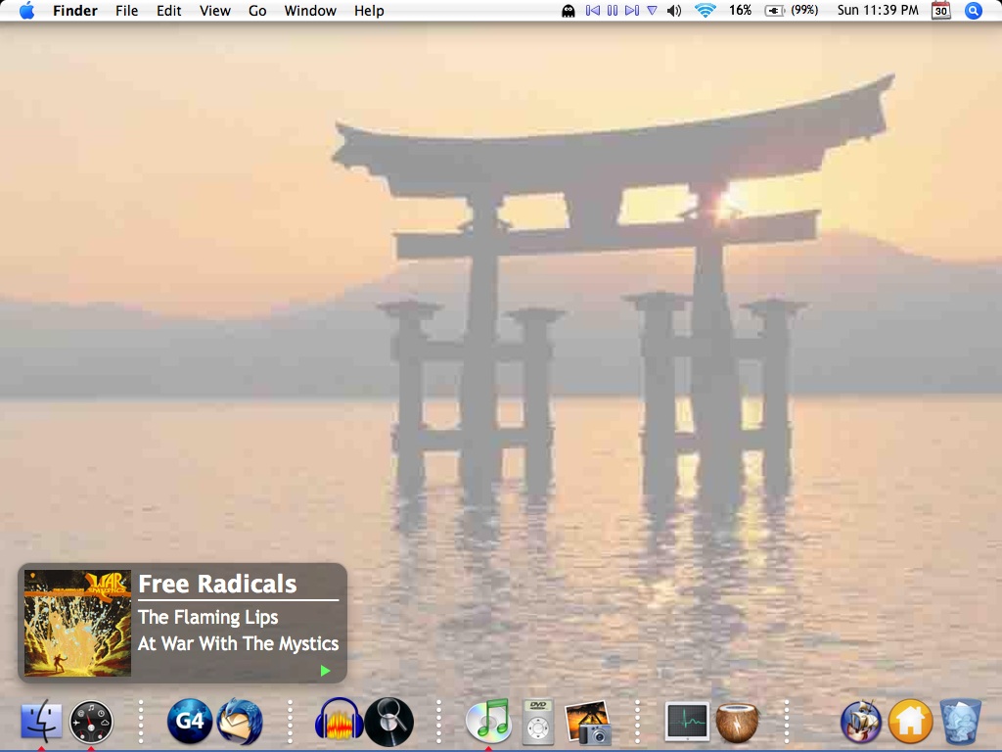Open Activity Monitor in the dock
Image resolution: width=1002 pixels, height=752 pixels.
687,722
